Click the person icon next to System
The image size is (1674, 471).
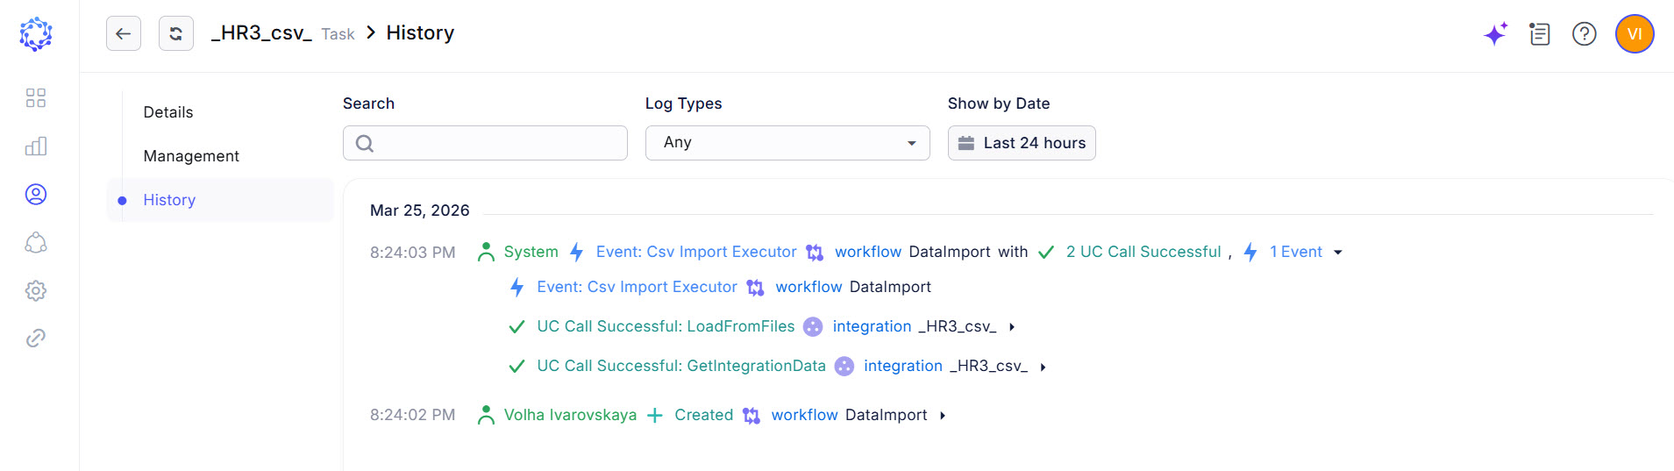(486, 252)
